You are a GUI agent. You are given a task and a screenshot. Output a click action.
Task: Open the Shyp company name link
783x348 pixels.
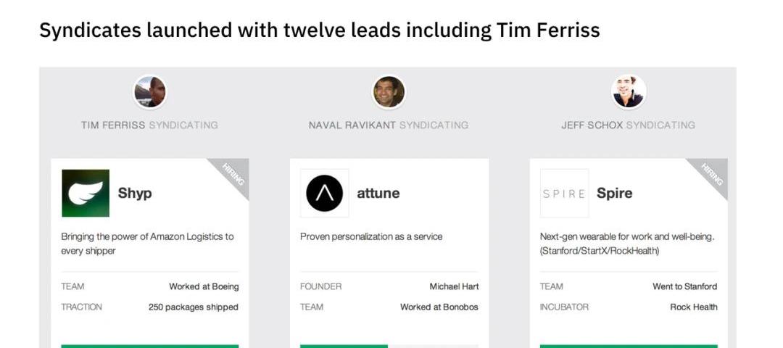click(x=135, y=194)
